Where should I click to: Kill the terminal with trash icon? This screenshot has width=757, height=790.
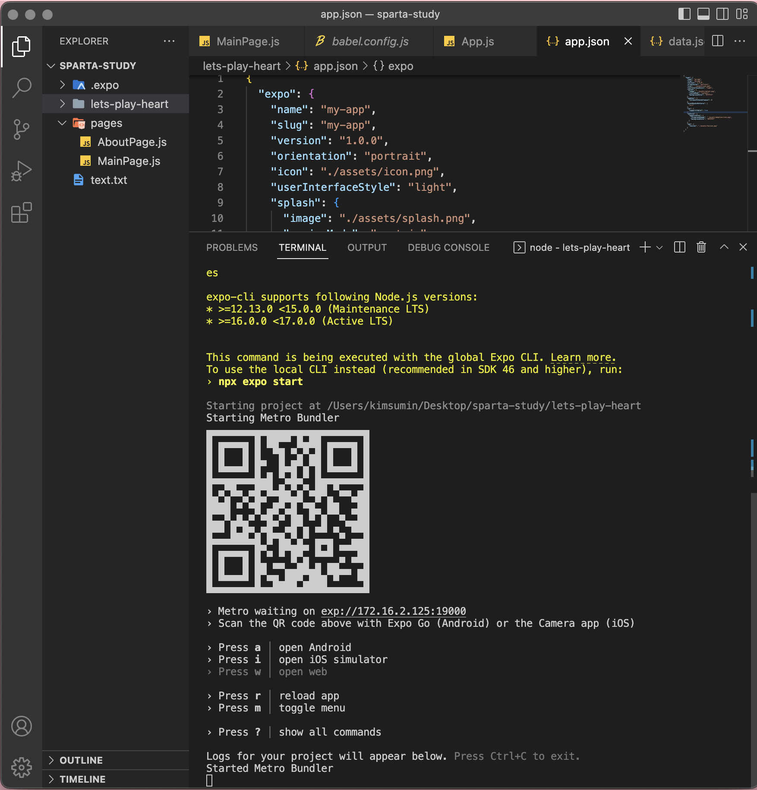pos(701,247)
